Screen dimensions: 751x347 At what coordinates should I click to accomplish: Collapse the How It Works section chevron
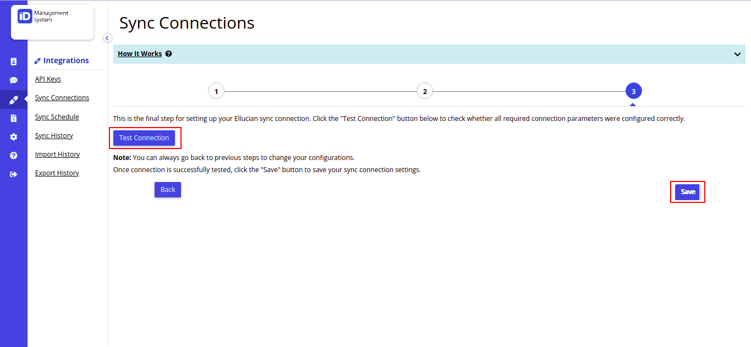point(737,54)
